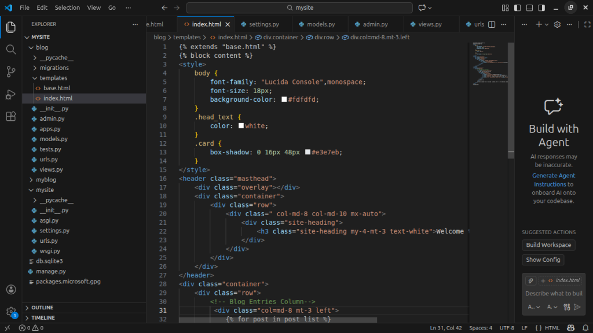Open the Selection menu
The height and width of the screenshot is (333, 593).
67,8
